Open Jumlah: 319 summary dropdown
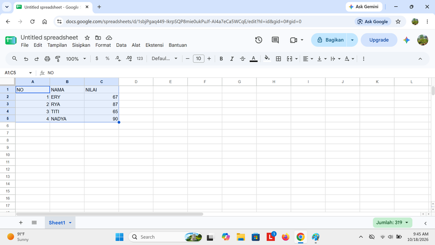The image size is (435, 245). (392, 222)
